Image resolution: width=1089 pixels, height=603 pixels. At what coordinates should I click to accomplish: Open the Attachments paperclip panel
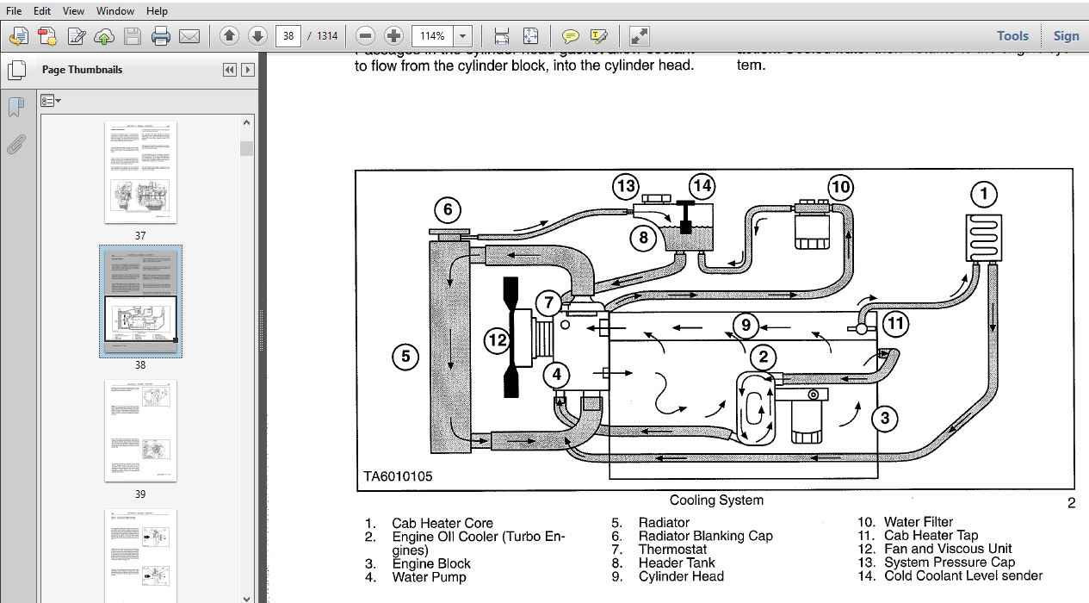click(15, 145)
